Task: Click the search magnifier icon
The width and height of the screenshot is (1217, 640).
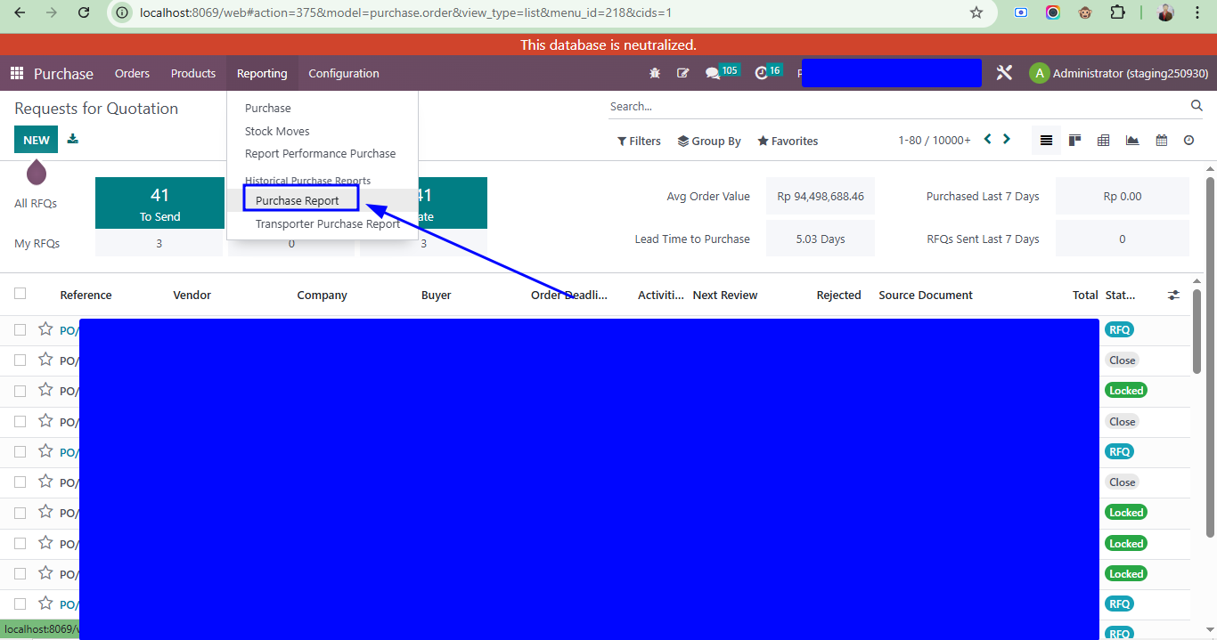Action: (1197, 106)
